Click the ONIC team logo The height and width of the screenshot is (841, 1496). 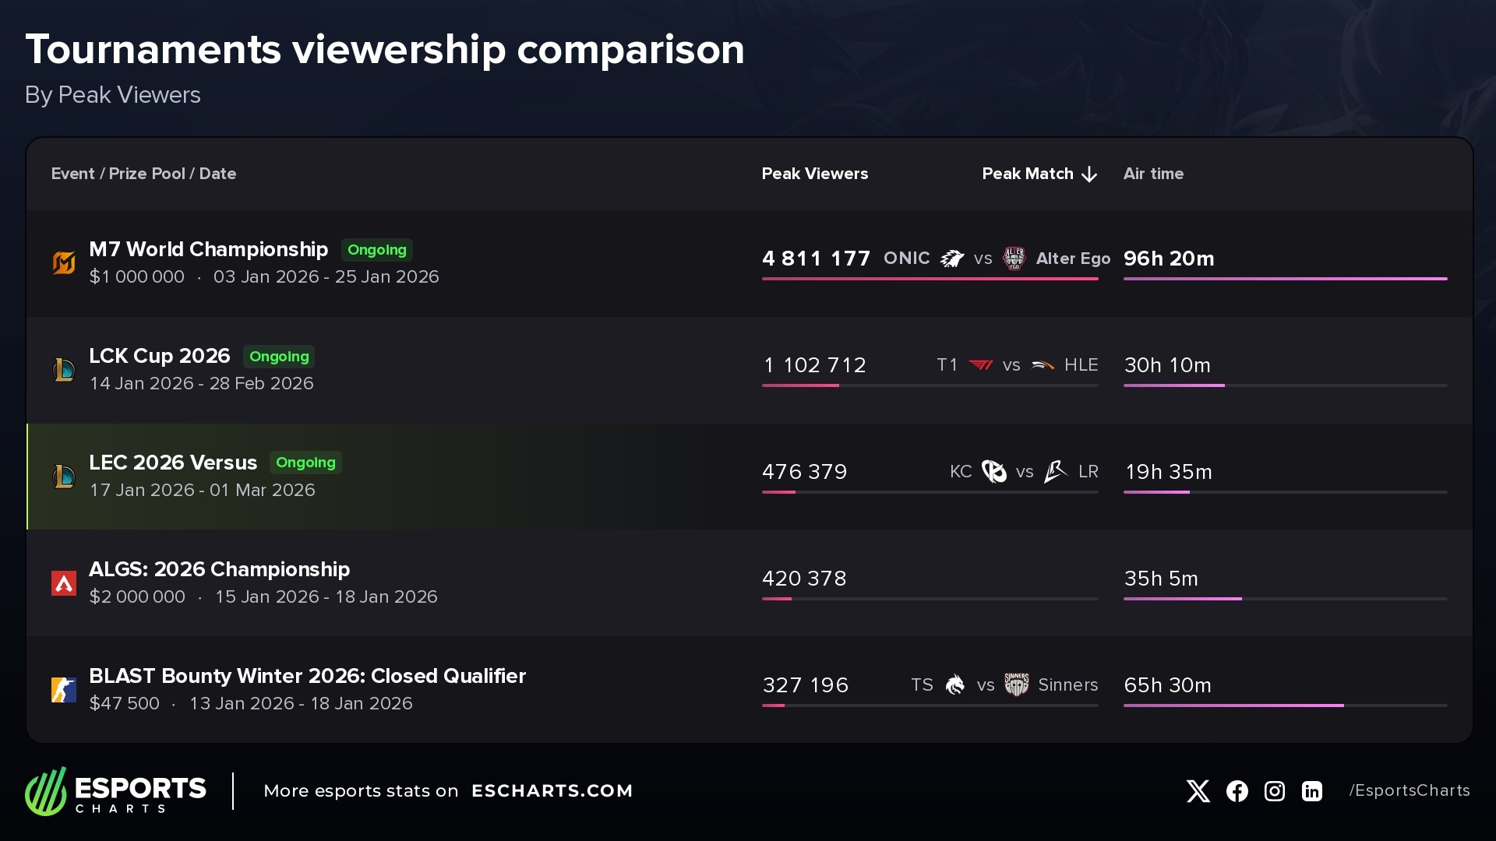pyautogui.click(x=952, y=259)
